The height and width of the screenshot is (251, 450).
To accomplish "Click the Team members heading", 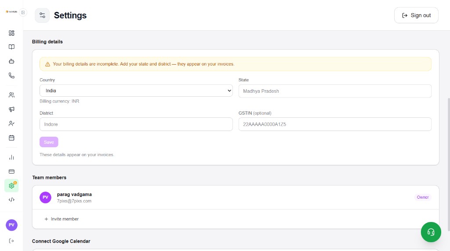I will click(x=49, y=178).
